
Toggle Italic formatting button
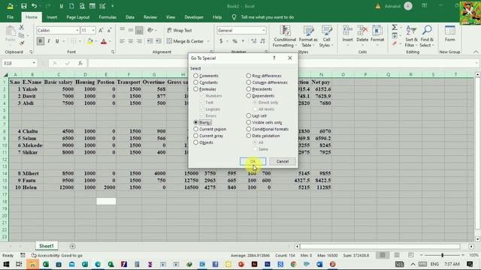48,41
